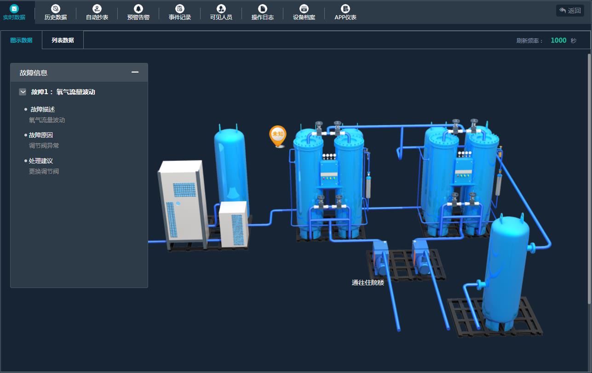Open the 事件记录 event record icon
Viewport: 592px width, 373px height.
click(x=180, y=9)
